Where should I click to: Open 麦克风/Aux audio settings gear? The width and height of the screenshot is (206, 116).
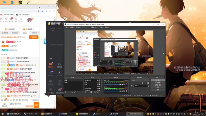126,91
